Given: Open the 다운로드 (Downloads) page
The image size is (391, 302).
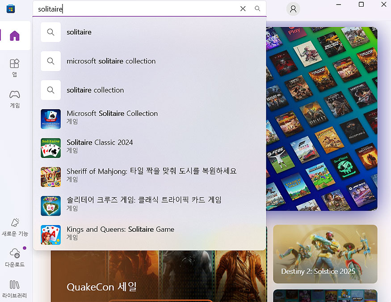Looking at the screenshot, I should tap(15, 258).
